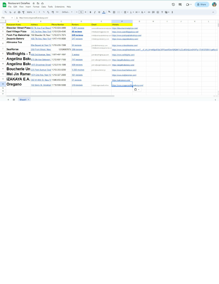Open the font family dropdown
The width and height of the screenshot is (219, 284).
pyautogui.click(x=67, y=12)
